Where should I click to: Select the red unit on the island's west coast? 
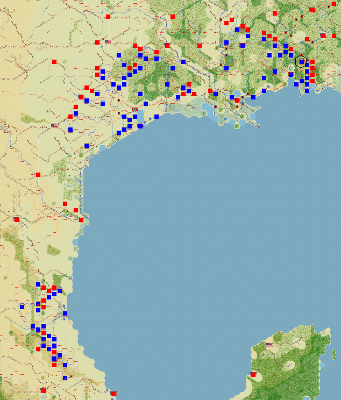pyautogui.click(x=253, y=374)
